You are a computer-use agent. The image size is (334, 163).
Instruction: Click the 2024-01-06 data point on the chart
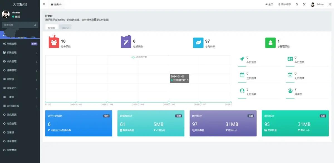click(x=169, y=102)
